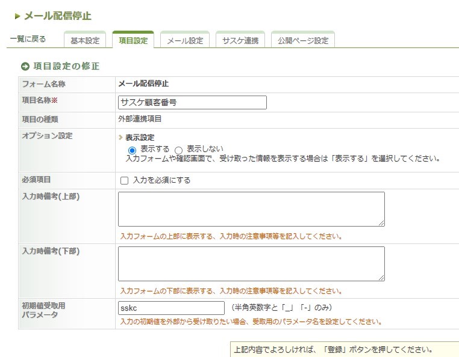Click inside the 入力時備考(上部) textarea
Screen dimensions: 459x357
coord(251,209)
